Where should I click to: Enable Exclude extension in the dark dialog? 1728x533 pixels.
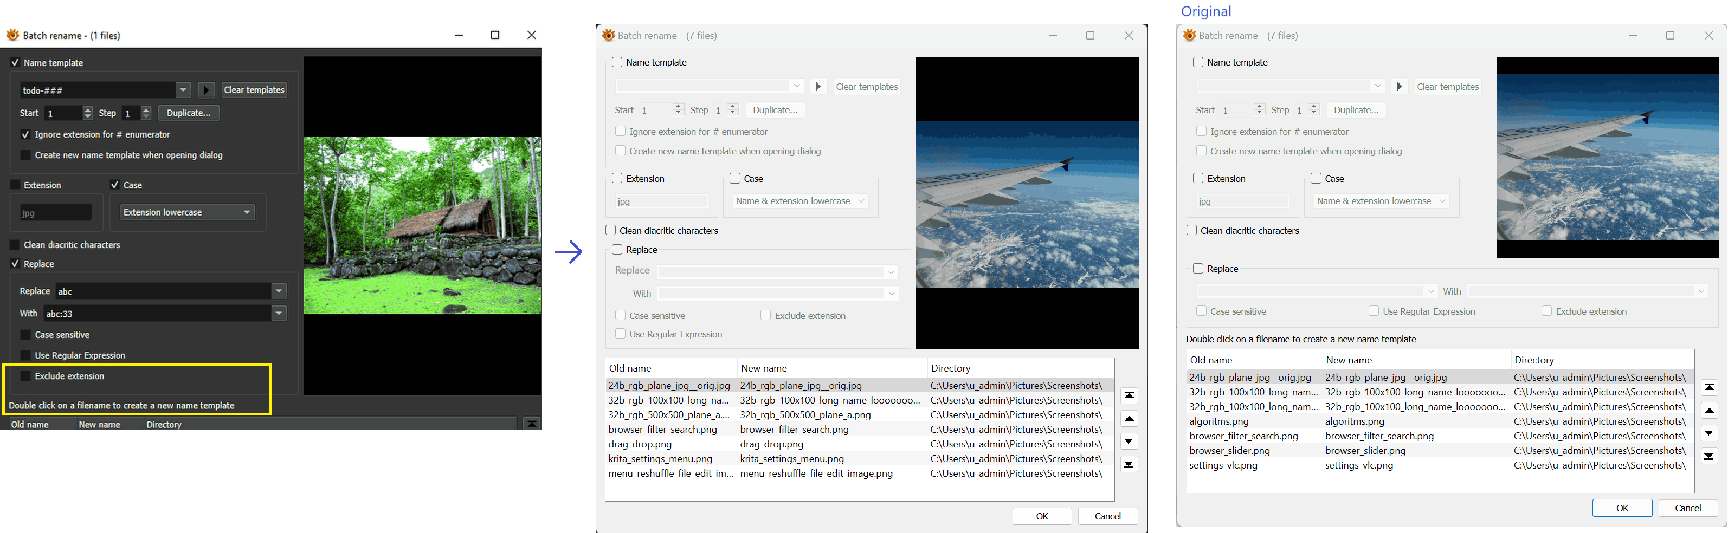click(x=25, y=376)
